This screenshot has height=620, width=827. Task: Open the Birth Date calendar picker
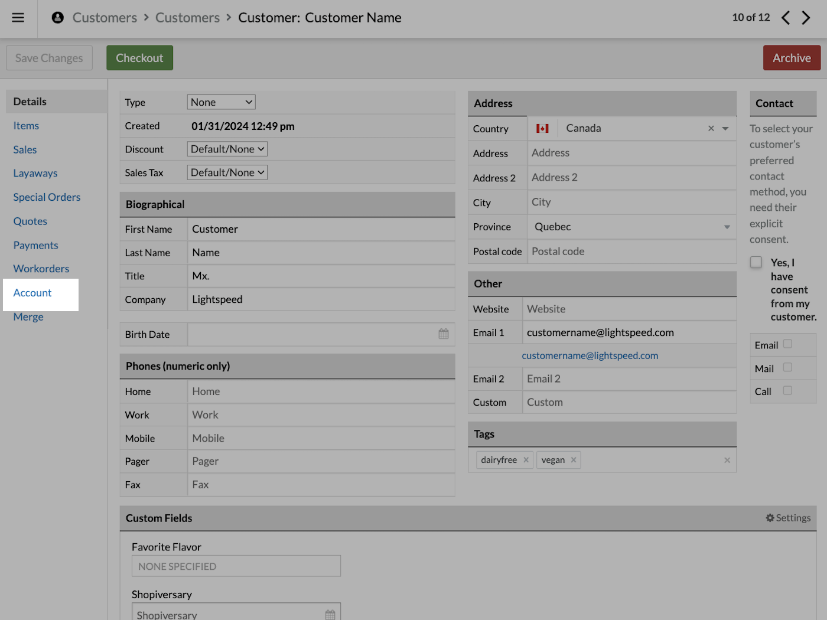click(x=444, y=334)
